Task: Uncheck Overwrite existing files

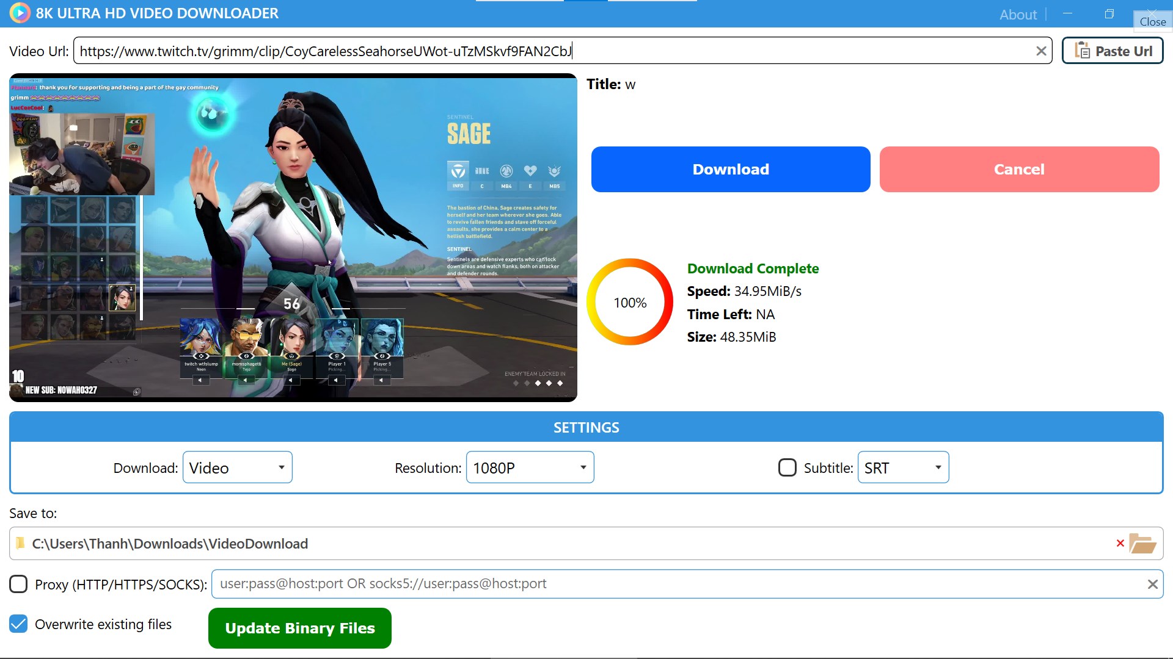Action: coord(18,624)
